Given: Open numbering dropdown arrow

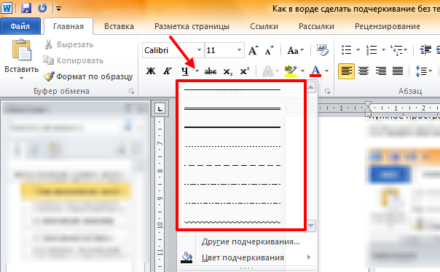Looking at the screenshot, I should pyautogui.click(x=383, y=50).
